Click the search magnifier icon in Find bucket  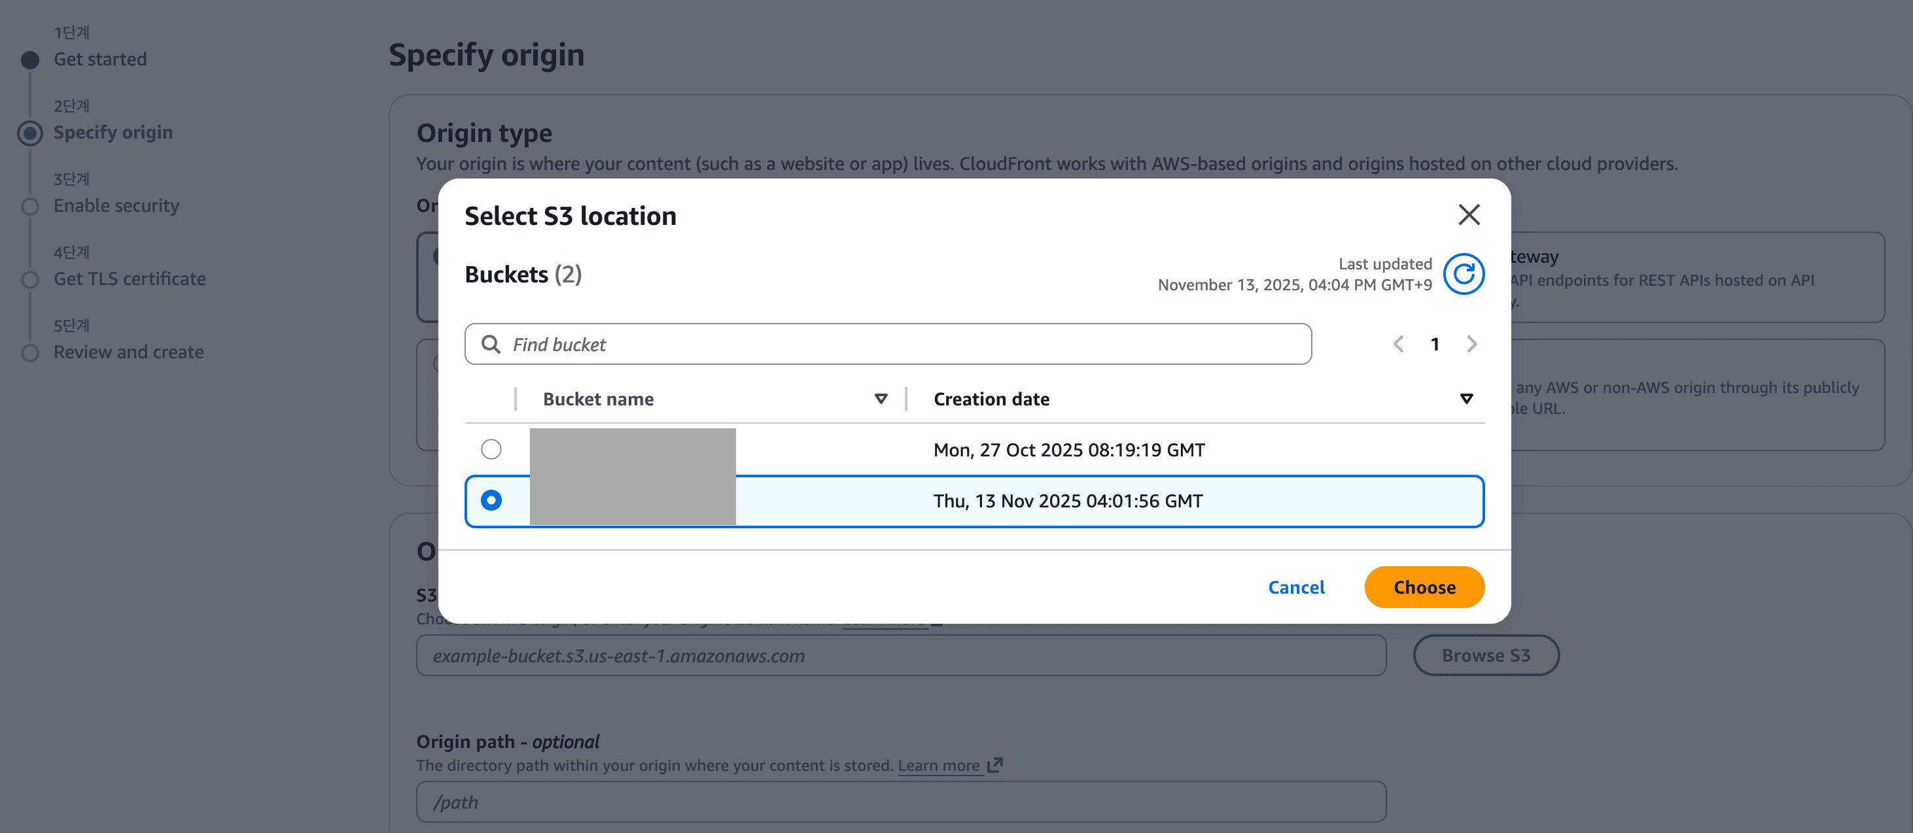491,345
